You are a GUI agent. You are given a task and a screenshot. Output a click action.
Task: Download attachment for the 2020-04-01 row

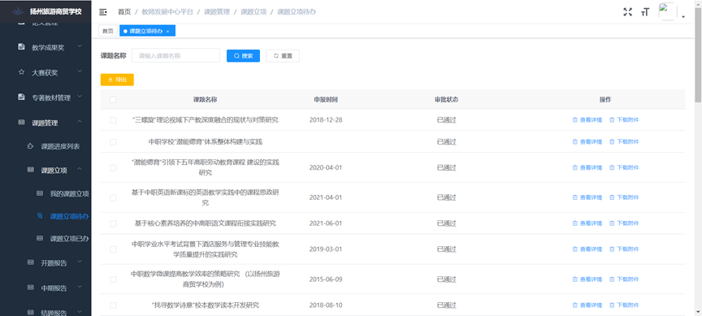pos(624,167)
